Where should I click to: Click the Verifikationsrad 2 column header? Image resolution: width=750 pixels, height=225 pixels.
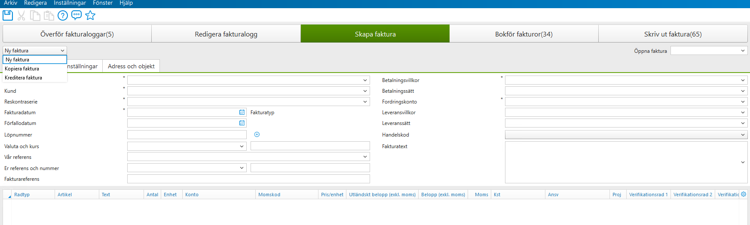point(693,195)
